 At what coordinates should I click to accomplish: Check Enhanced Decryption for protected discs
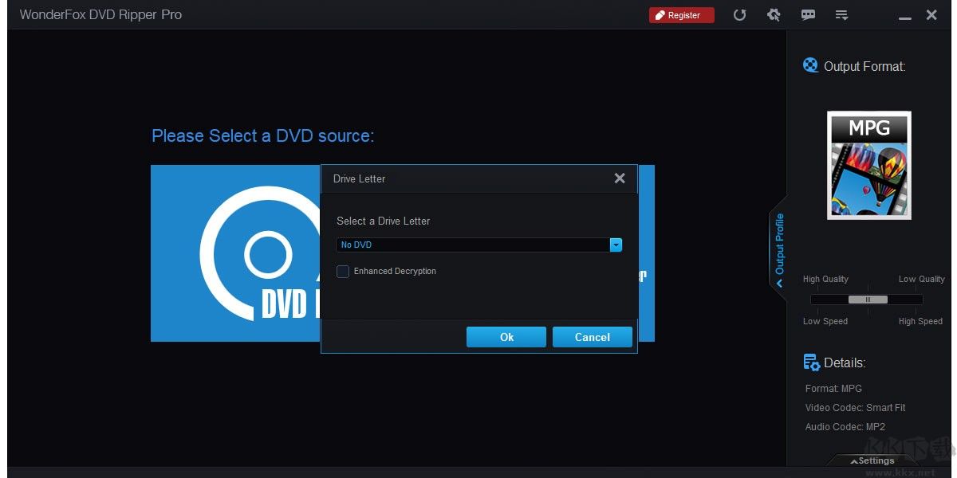tap(343, 271)
